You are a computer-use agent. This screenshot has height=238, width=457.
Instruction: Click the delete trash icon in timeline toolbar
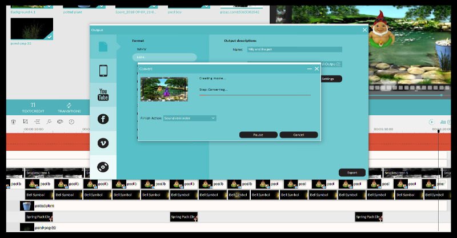coord(13,122)
